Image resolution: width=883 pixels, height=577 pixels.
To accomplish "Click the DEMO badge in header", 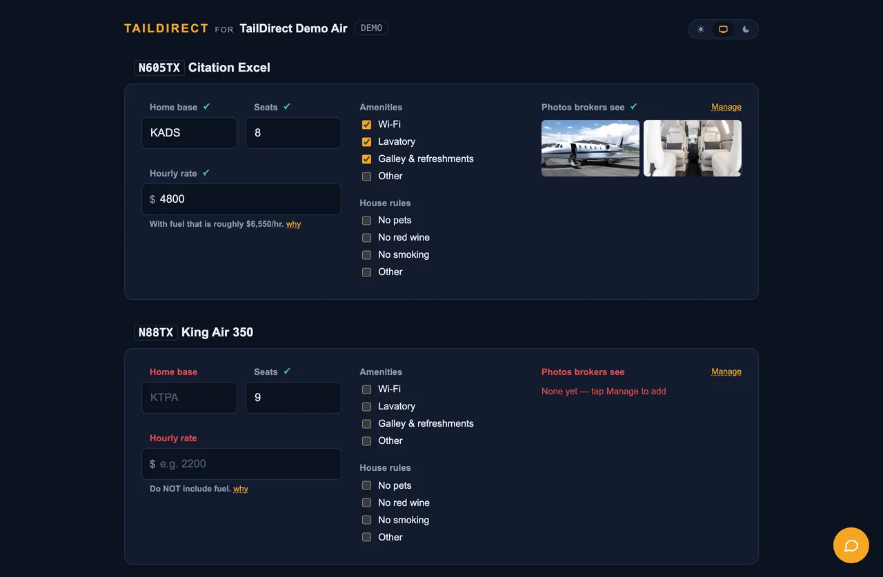I will pyautogui.click(x=371, y=28).
